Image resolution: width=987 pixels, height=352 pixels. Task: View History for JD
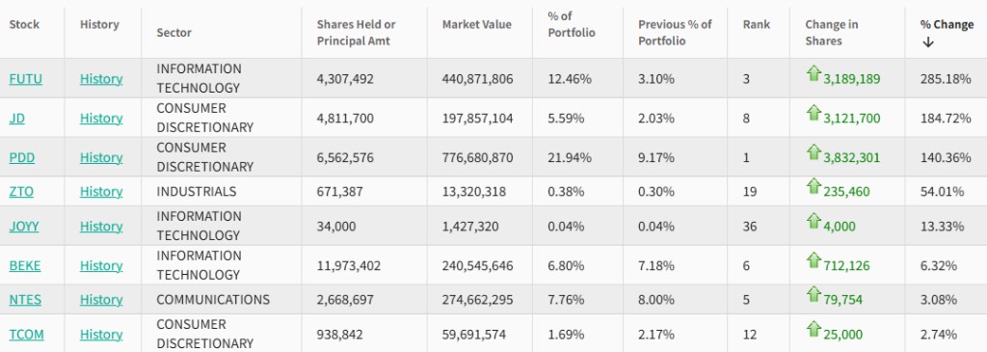click(x=100, y=119)
